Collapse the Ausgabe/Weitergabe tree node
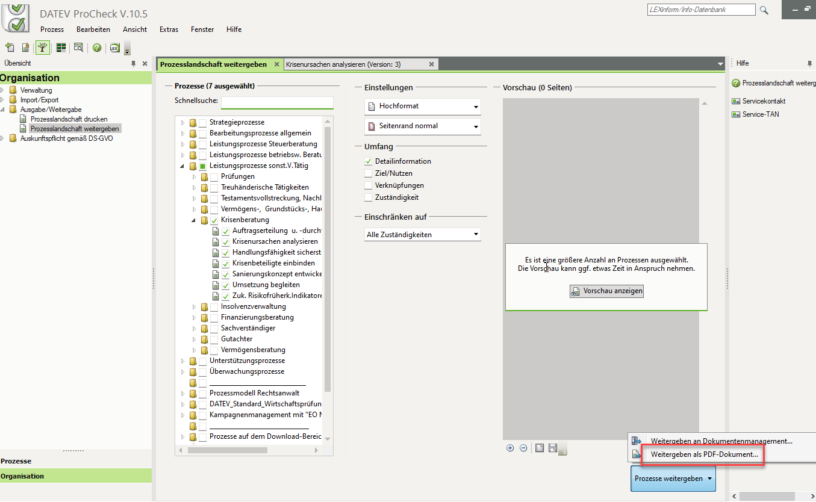This screenshot has height=502, width=816. (3, 110)
